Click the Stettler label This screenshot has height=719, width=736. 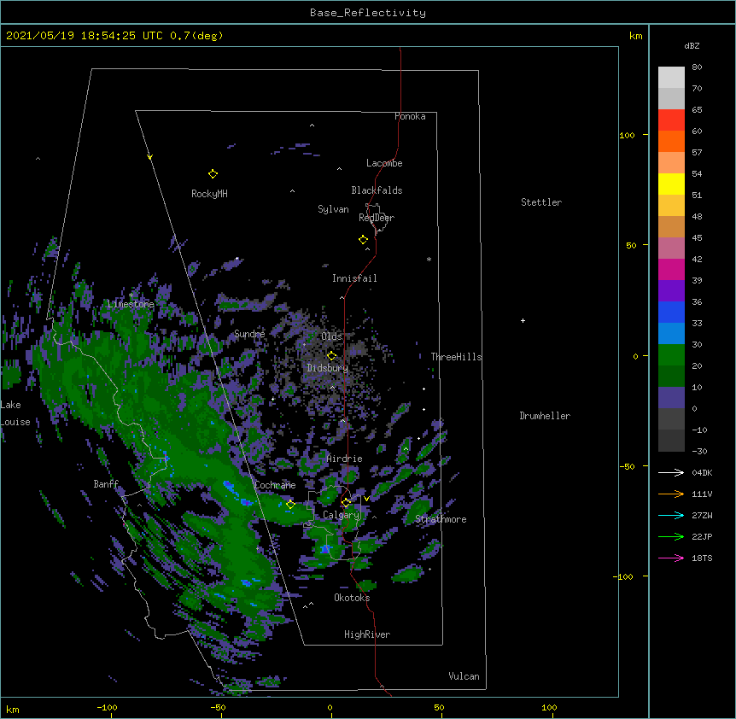541,202
